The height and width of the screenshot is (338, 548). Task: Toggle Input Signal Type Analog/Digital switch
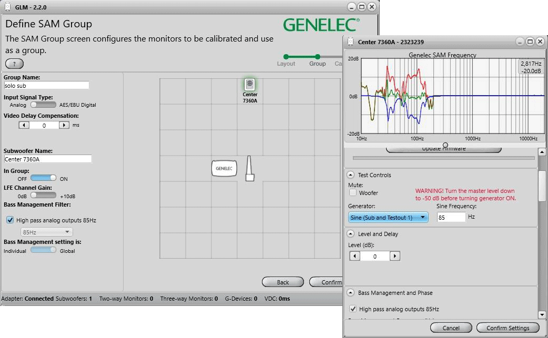point(43,105)
